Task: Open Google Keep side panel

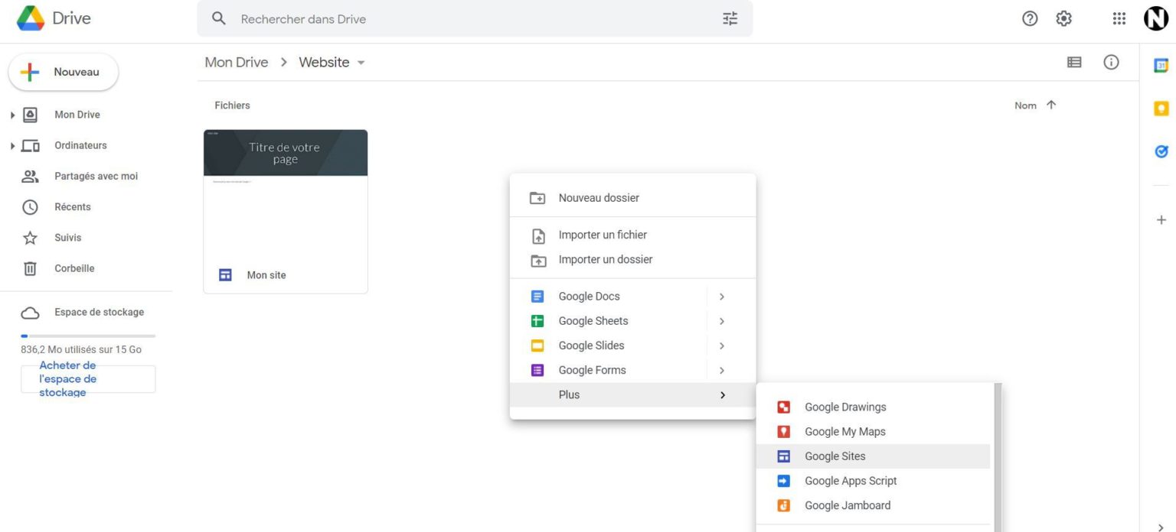Action: click(1161, 109)
